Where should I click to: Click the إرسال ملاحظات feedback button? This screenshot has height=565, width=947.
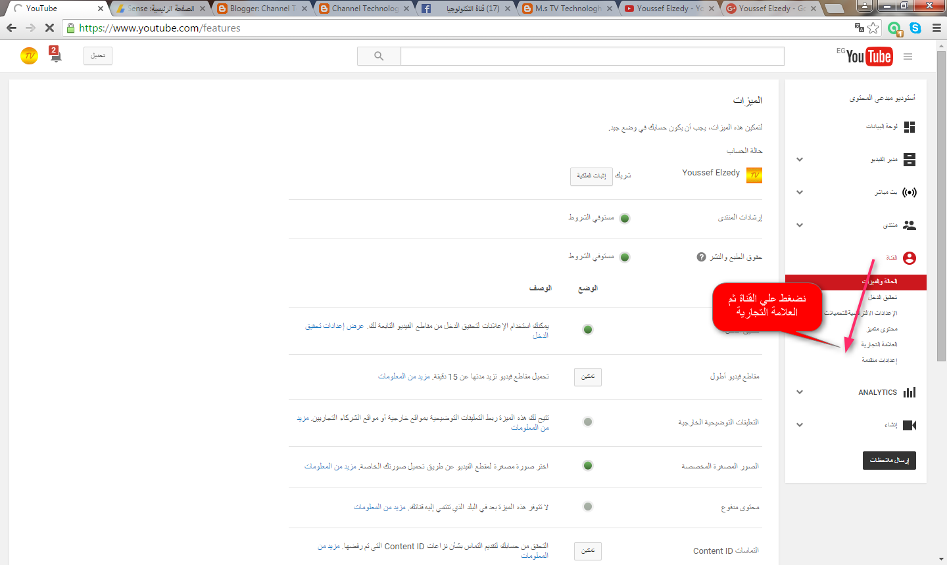[889, 461]
